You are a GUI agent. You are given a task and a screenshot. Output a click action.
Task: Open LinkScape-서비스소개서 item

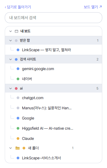point(41,158)
